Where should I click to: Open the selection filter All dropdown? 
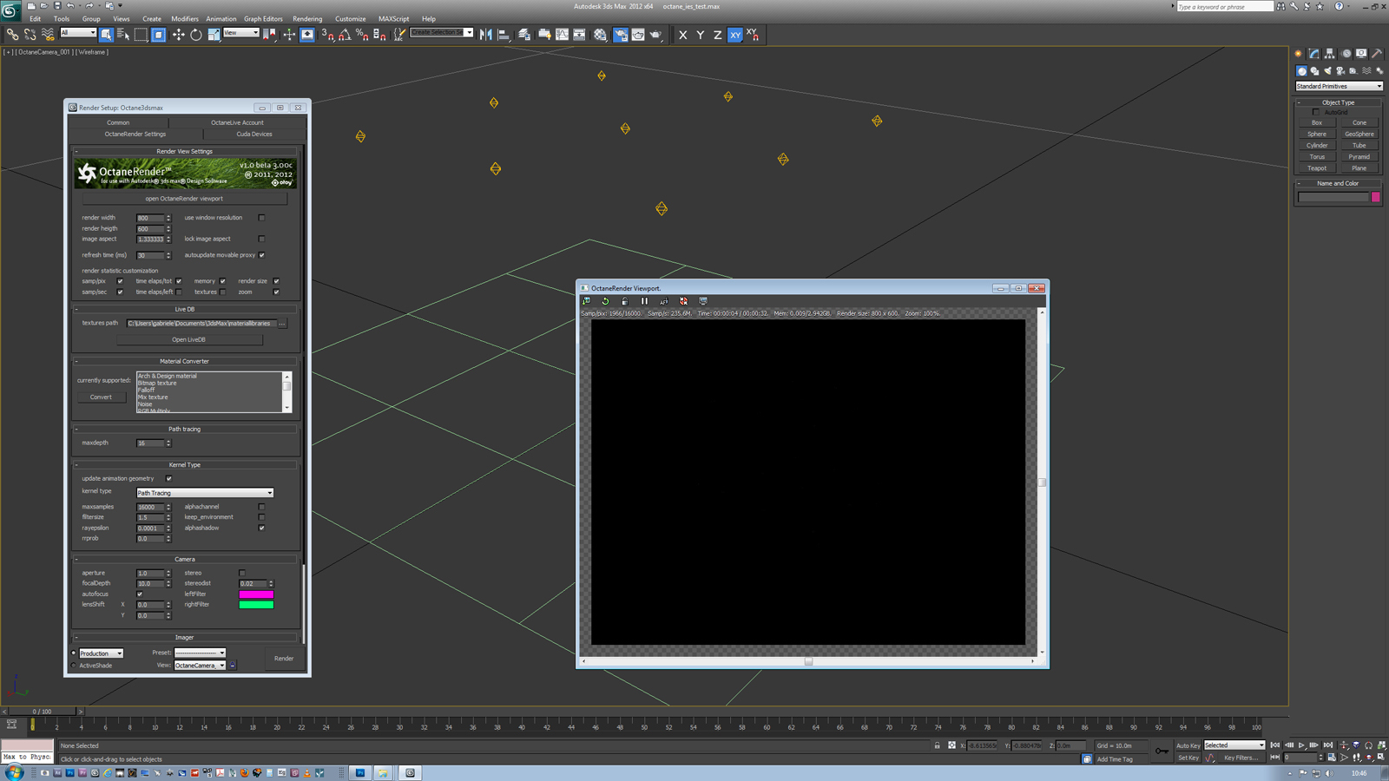click(x=77, y=33)
